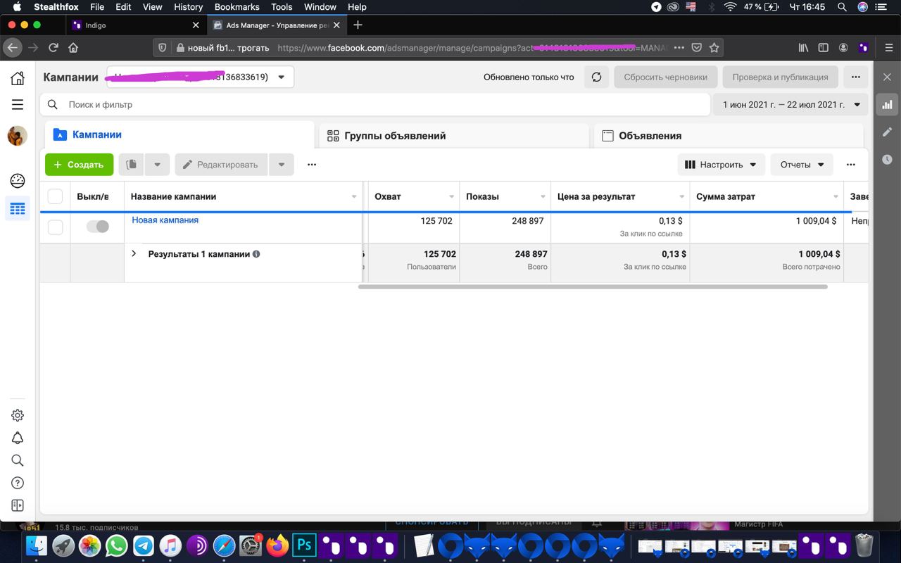Image resolution: width=901 pixels, height=563 pixels.
Task: Open Отчеты dropdown
Action: 802,165
